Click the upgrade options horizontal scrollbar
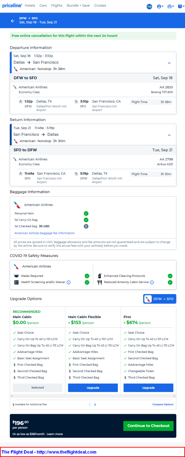Screen dimensions: 185x457 pyautogui.click(x=93, y=396)
